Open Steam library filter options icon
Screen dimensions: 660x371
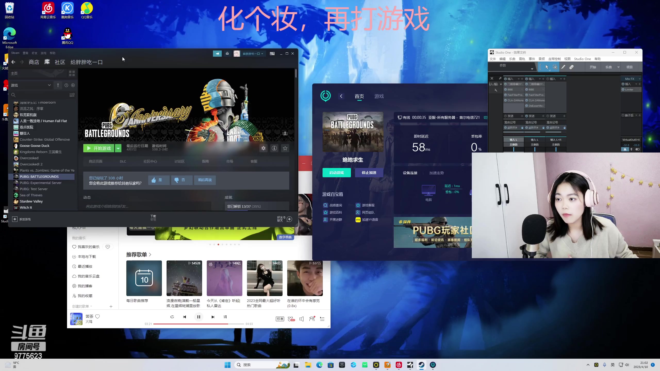pos(72,95)
